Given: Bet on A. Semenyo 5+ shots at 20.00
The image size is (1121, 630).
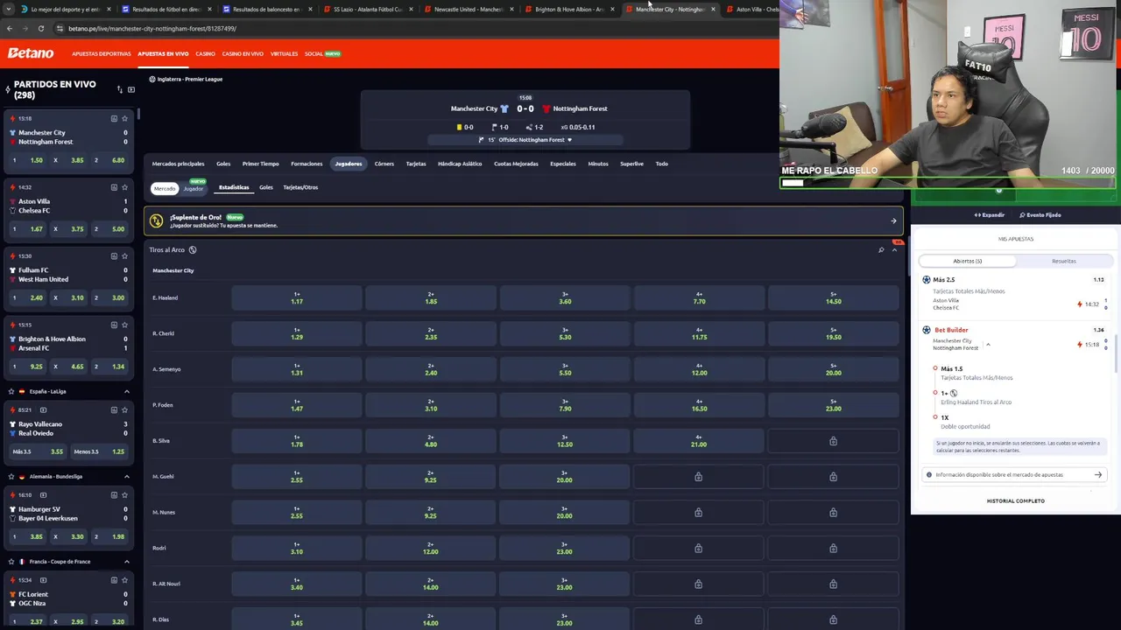Looking at the screenshot, I should 833,369.
